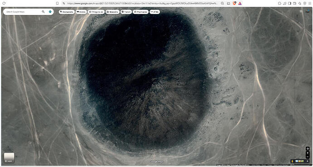Click the green imagery thumbnail in bottom strip
Viewport: 313px width, 167px height.
pos(303,161)
